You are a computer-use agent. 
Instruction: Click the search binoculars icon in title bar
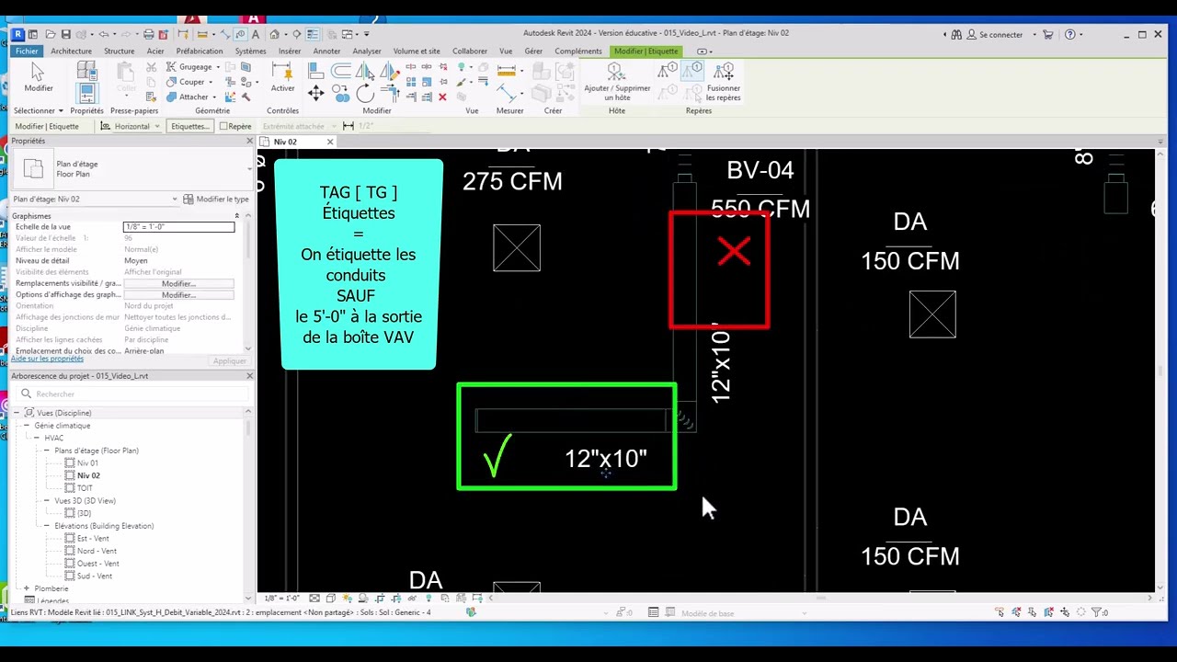click(x=956, y=34)
